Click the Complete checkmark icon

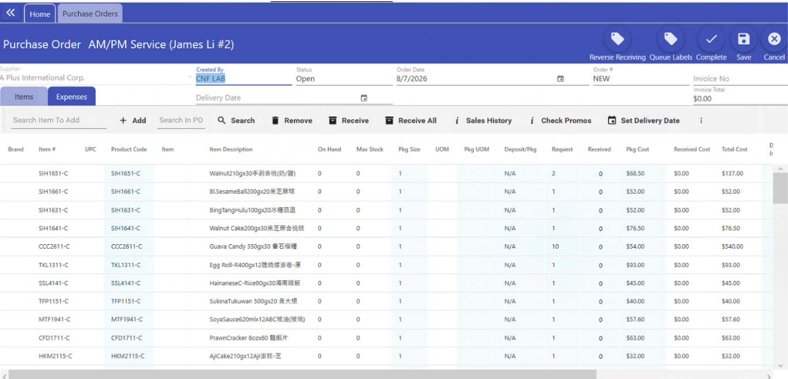(711, 39)
